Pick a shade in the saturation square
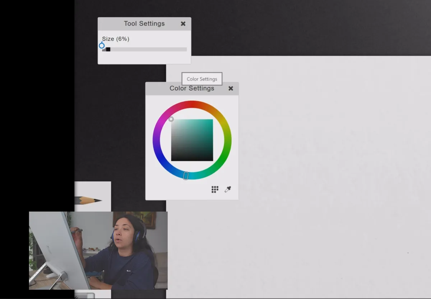This screenshot has height=299, width=431. [x=192, y=140]
